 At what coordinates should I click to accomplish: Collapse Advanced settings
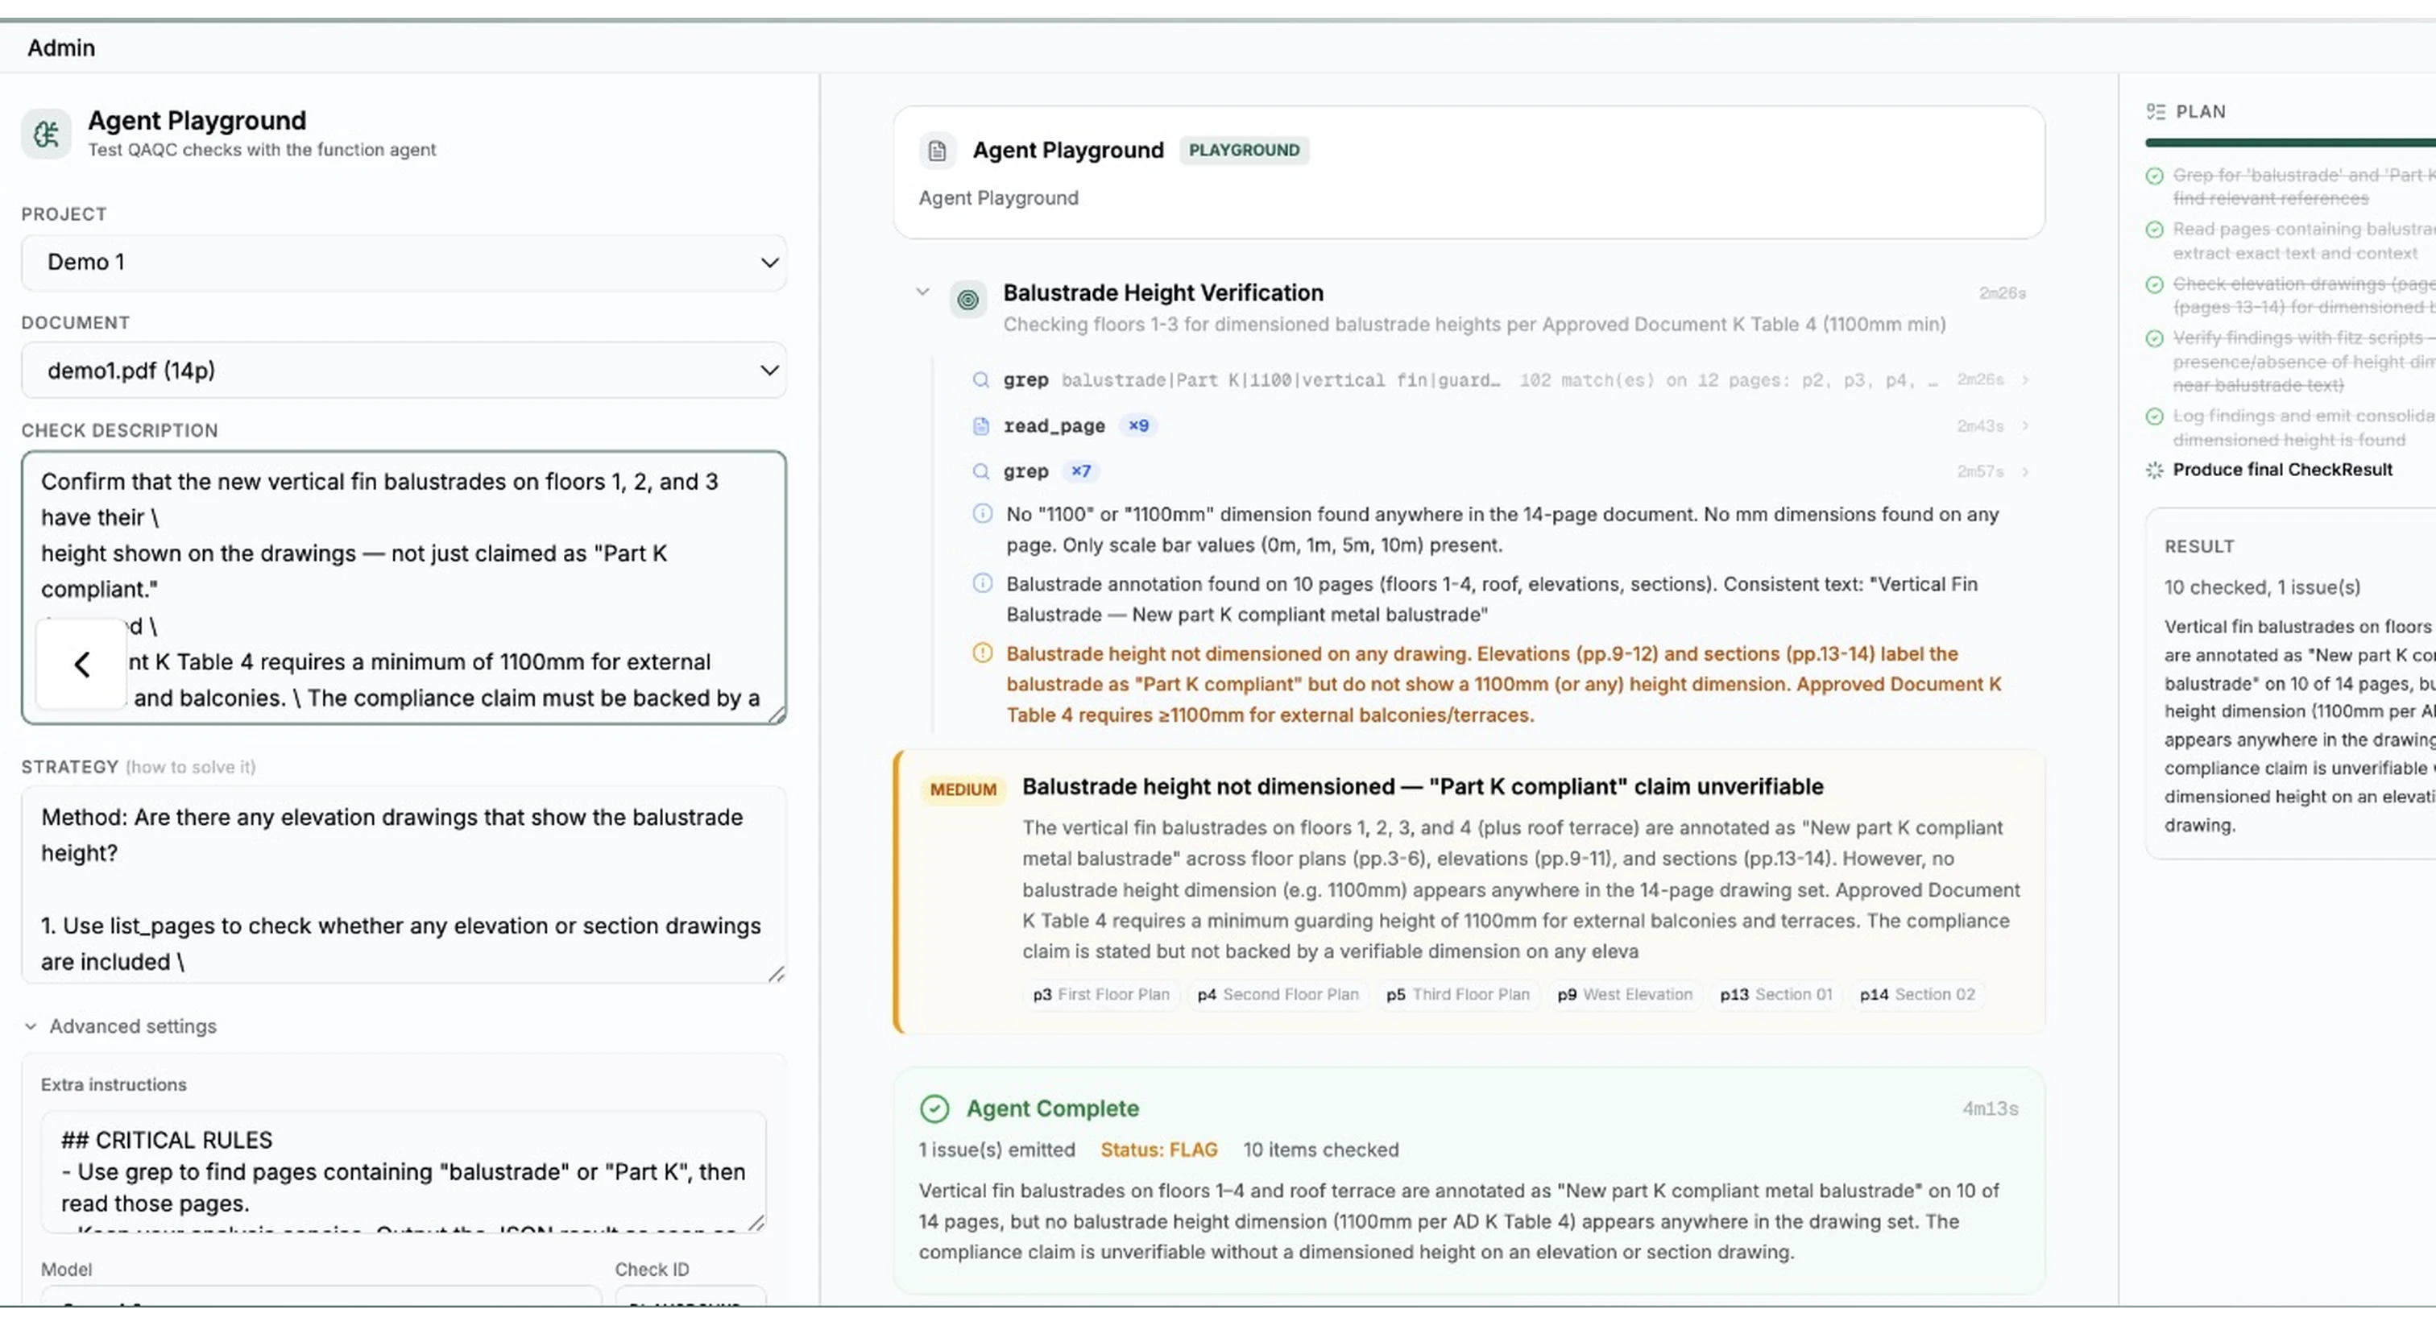[119, 1026]
